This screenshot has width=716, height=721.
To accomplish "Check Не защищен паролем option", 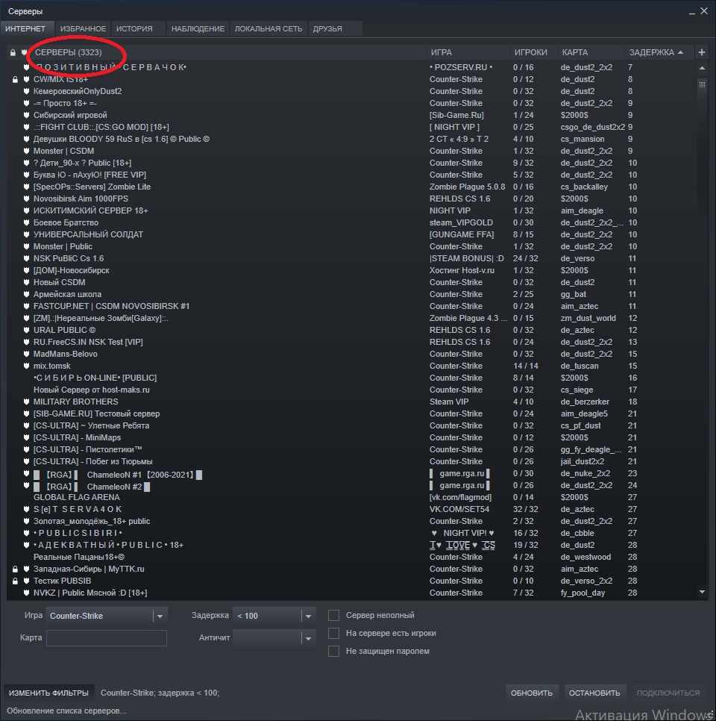I will point(333,651).
